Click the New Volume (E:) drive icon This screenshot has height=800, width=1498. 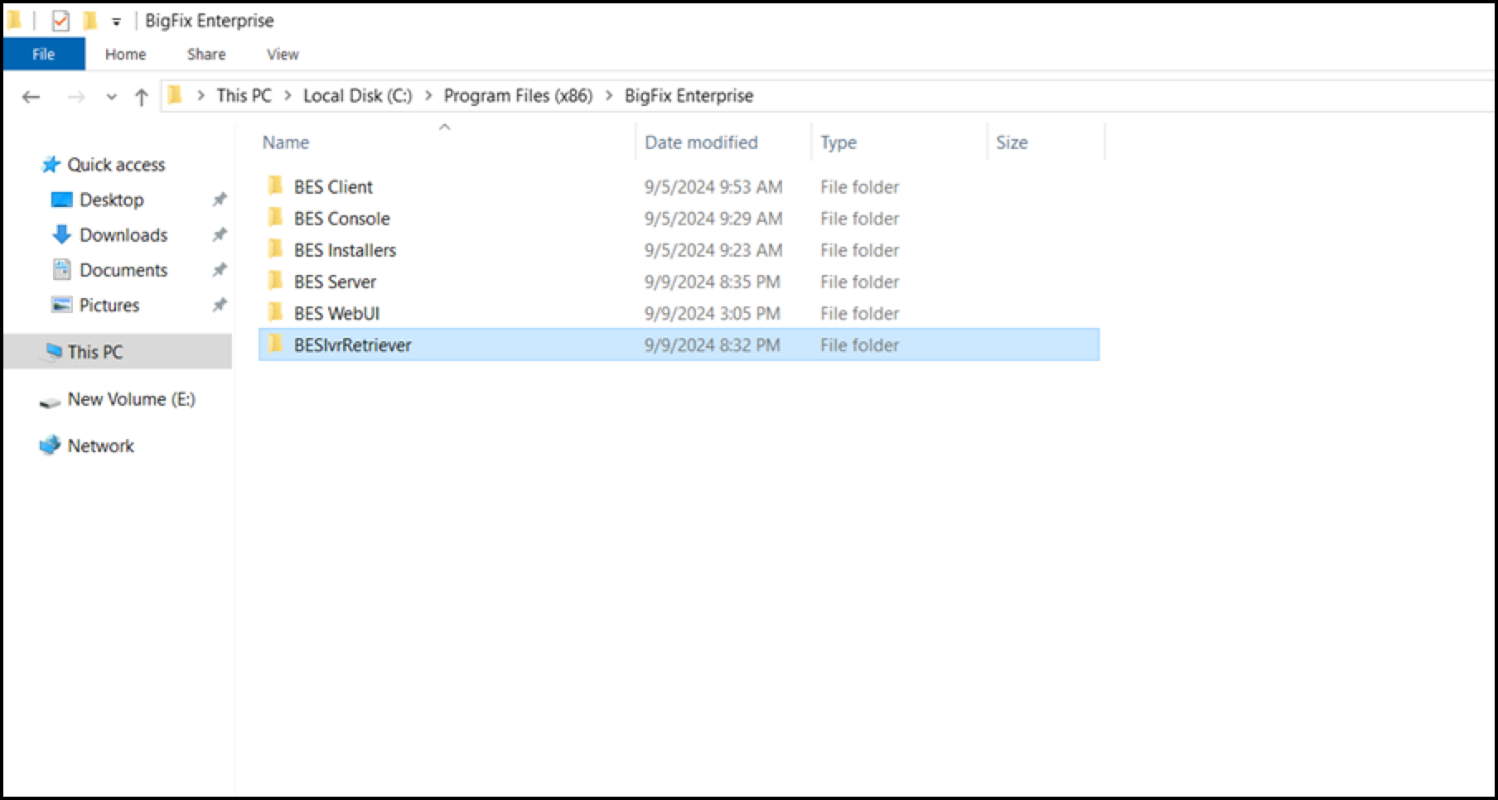tap(50, 402)
